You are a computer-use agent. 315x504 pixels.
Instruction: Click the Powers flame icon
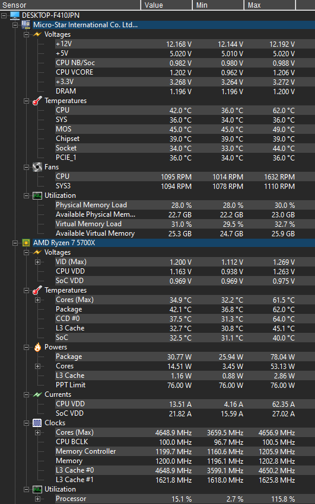[37, 347]
